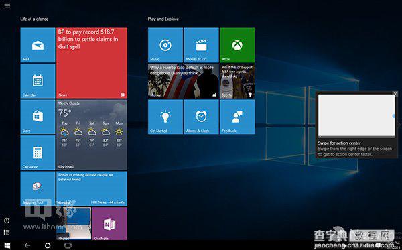Click the Power button icon
The image size is (402, 250).
(x=7, y=221)
